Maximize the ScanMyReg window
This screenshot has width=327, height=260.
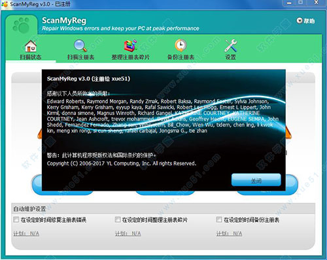pyautogui.click(x=301, y=3)
